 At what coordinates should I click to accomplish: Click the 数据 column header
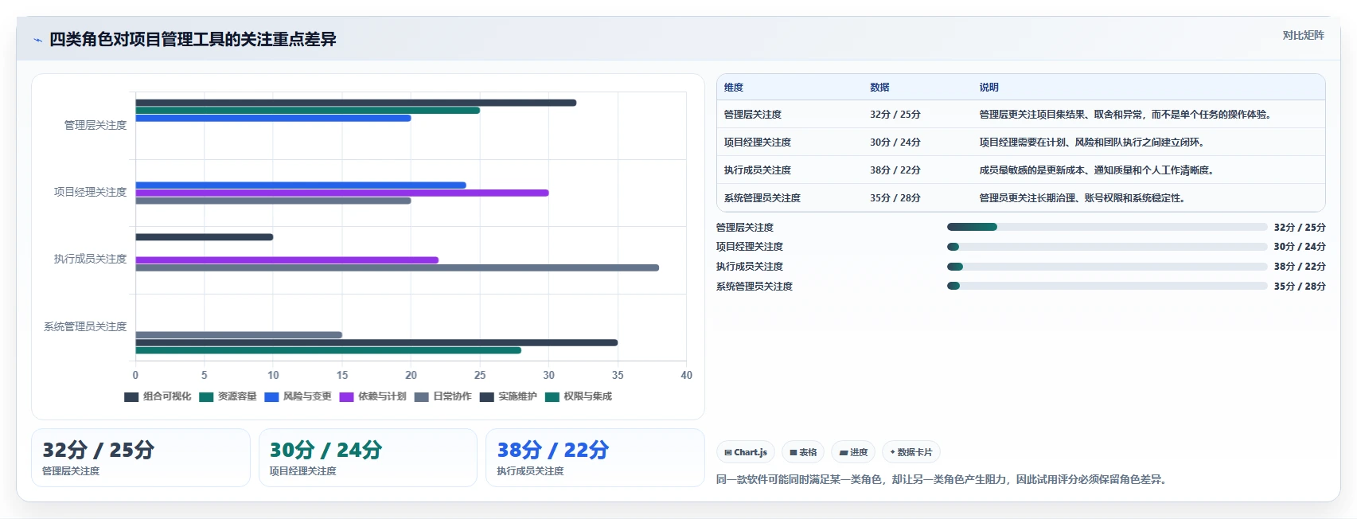[879, 88]
